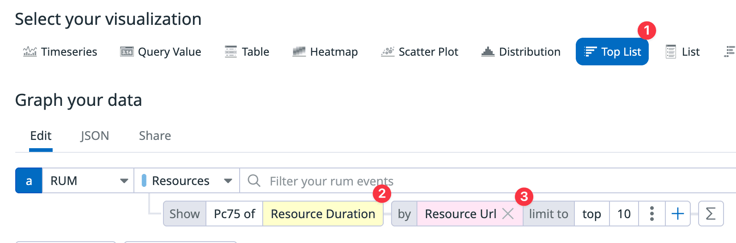Add another group-by with plus icon
This screenshot has height=243, width=736.
[677, 214]
